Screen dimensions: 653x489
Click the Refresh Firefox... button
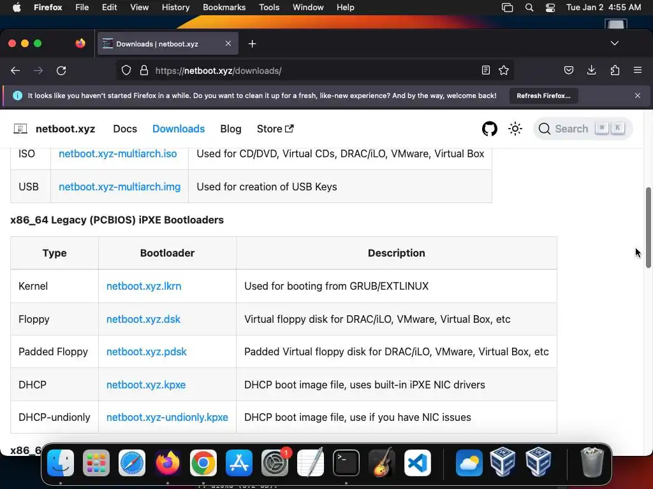543,96
